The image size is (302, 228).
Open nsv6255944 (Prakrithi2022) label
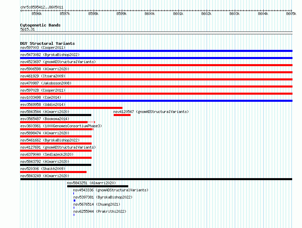pyautogui.click(x=100, y=211)
